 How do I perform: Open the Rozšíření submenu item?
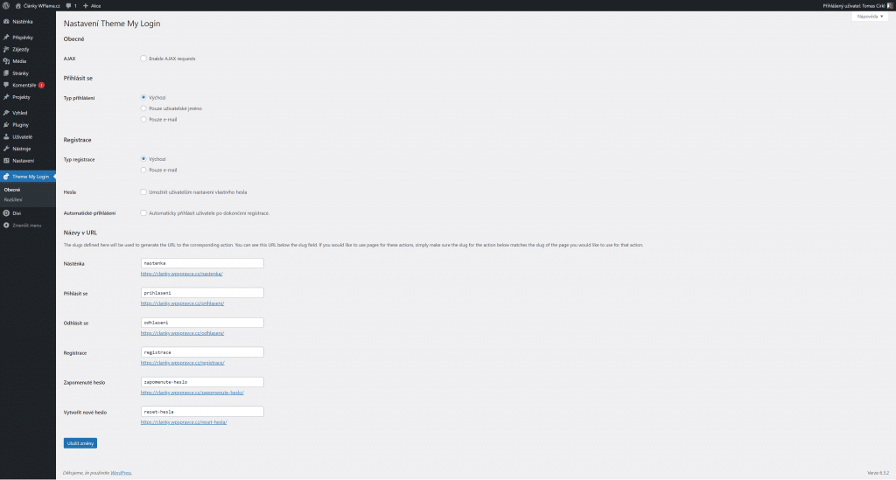[13, 199]
